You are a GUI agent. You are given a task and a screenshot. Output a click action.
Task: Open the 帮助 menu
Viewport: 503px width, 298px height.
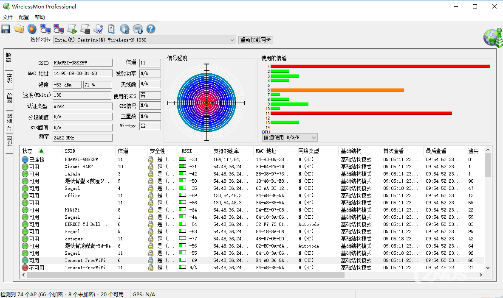(x=40, y=17)
